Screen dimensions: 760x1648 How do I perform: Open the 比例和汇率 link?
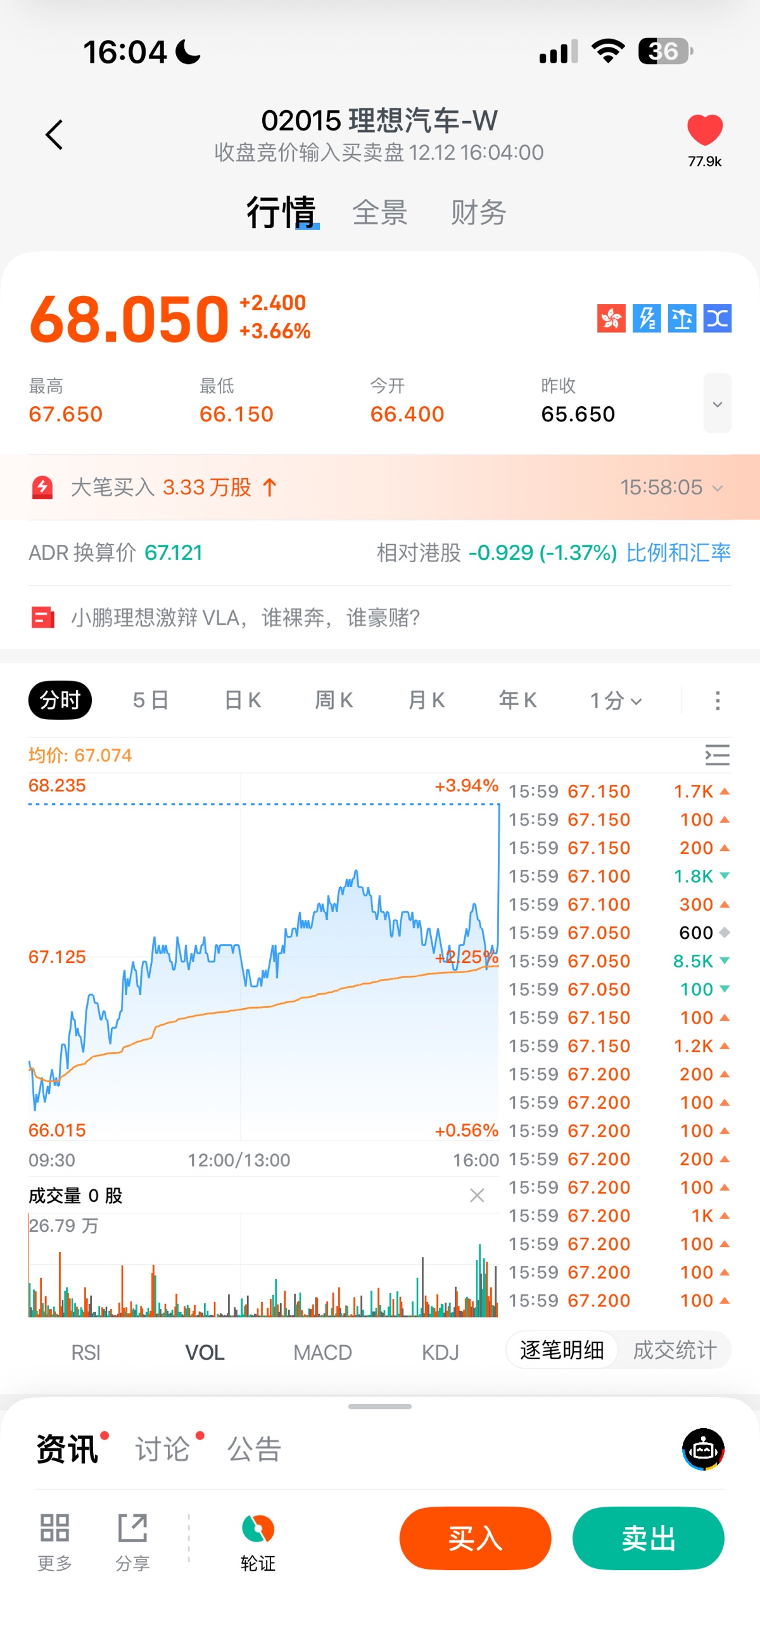coord(678,553)
